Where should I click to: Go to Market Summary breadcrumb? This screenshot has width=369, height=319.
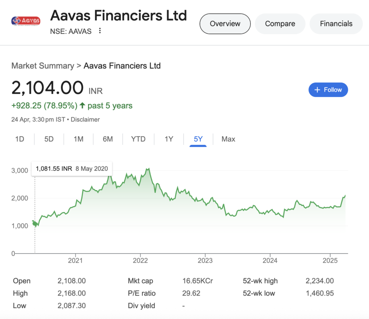[x=43, y=66]
